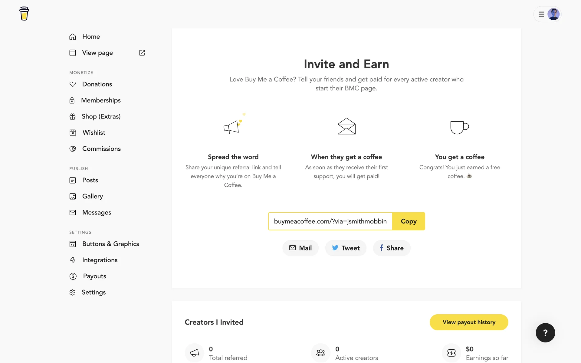Screen dimensions: 581x363
Task: Click the Buy Me a Coffee logo
Action: (x=24, y=14)
